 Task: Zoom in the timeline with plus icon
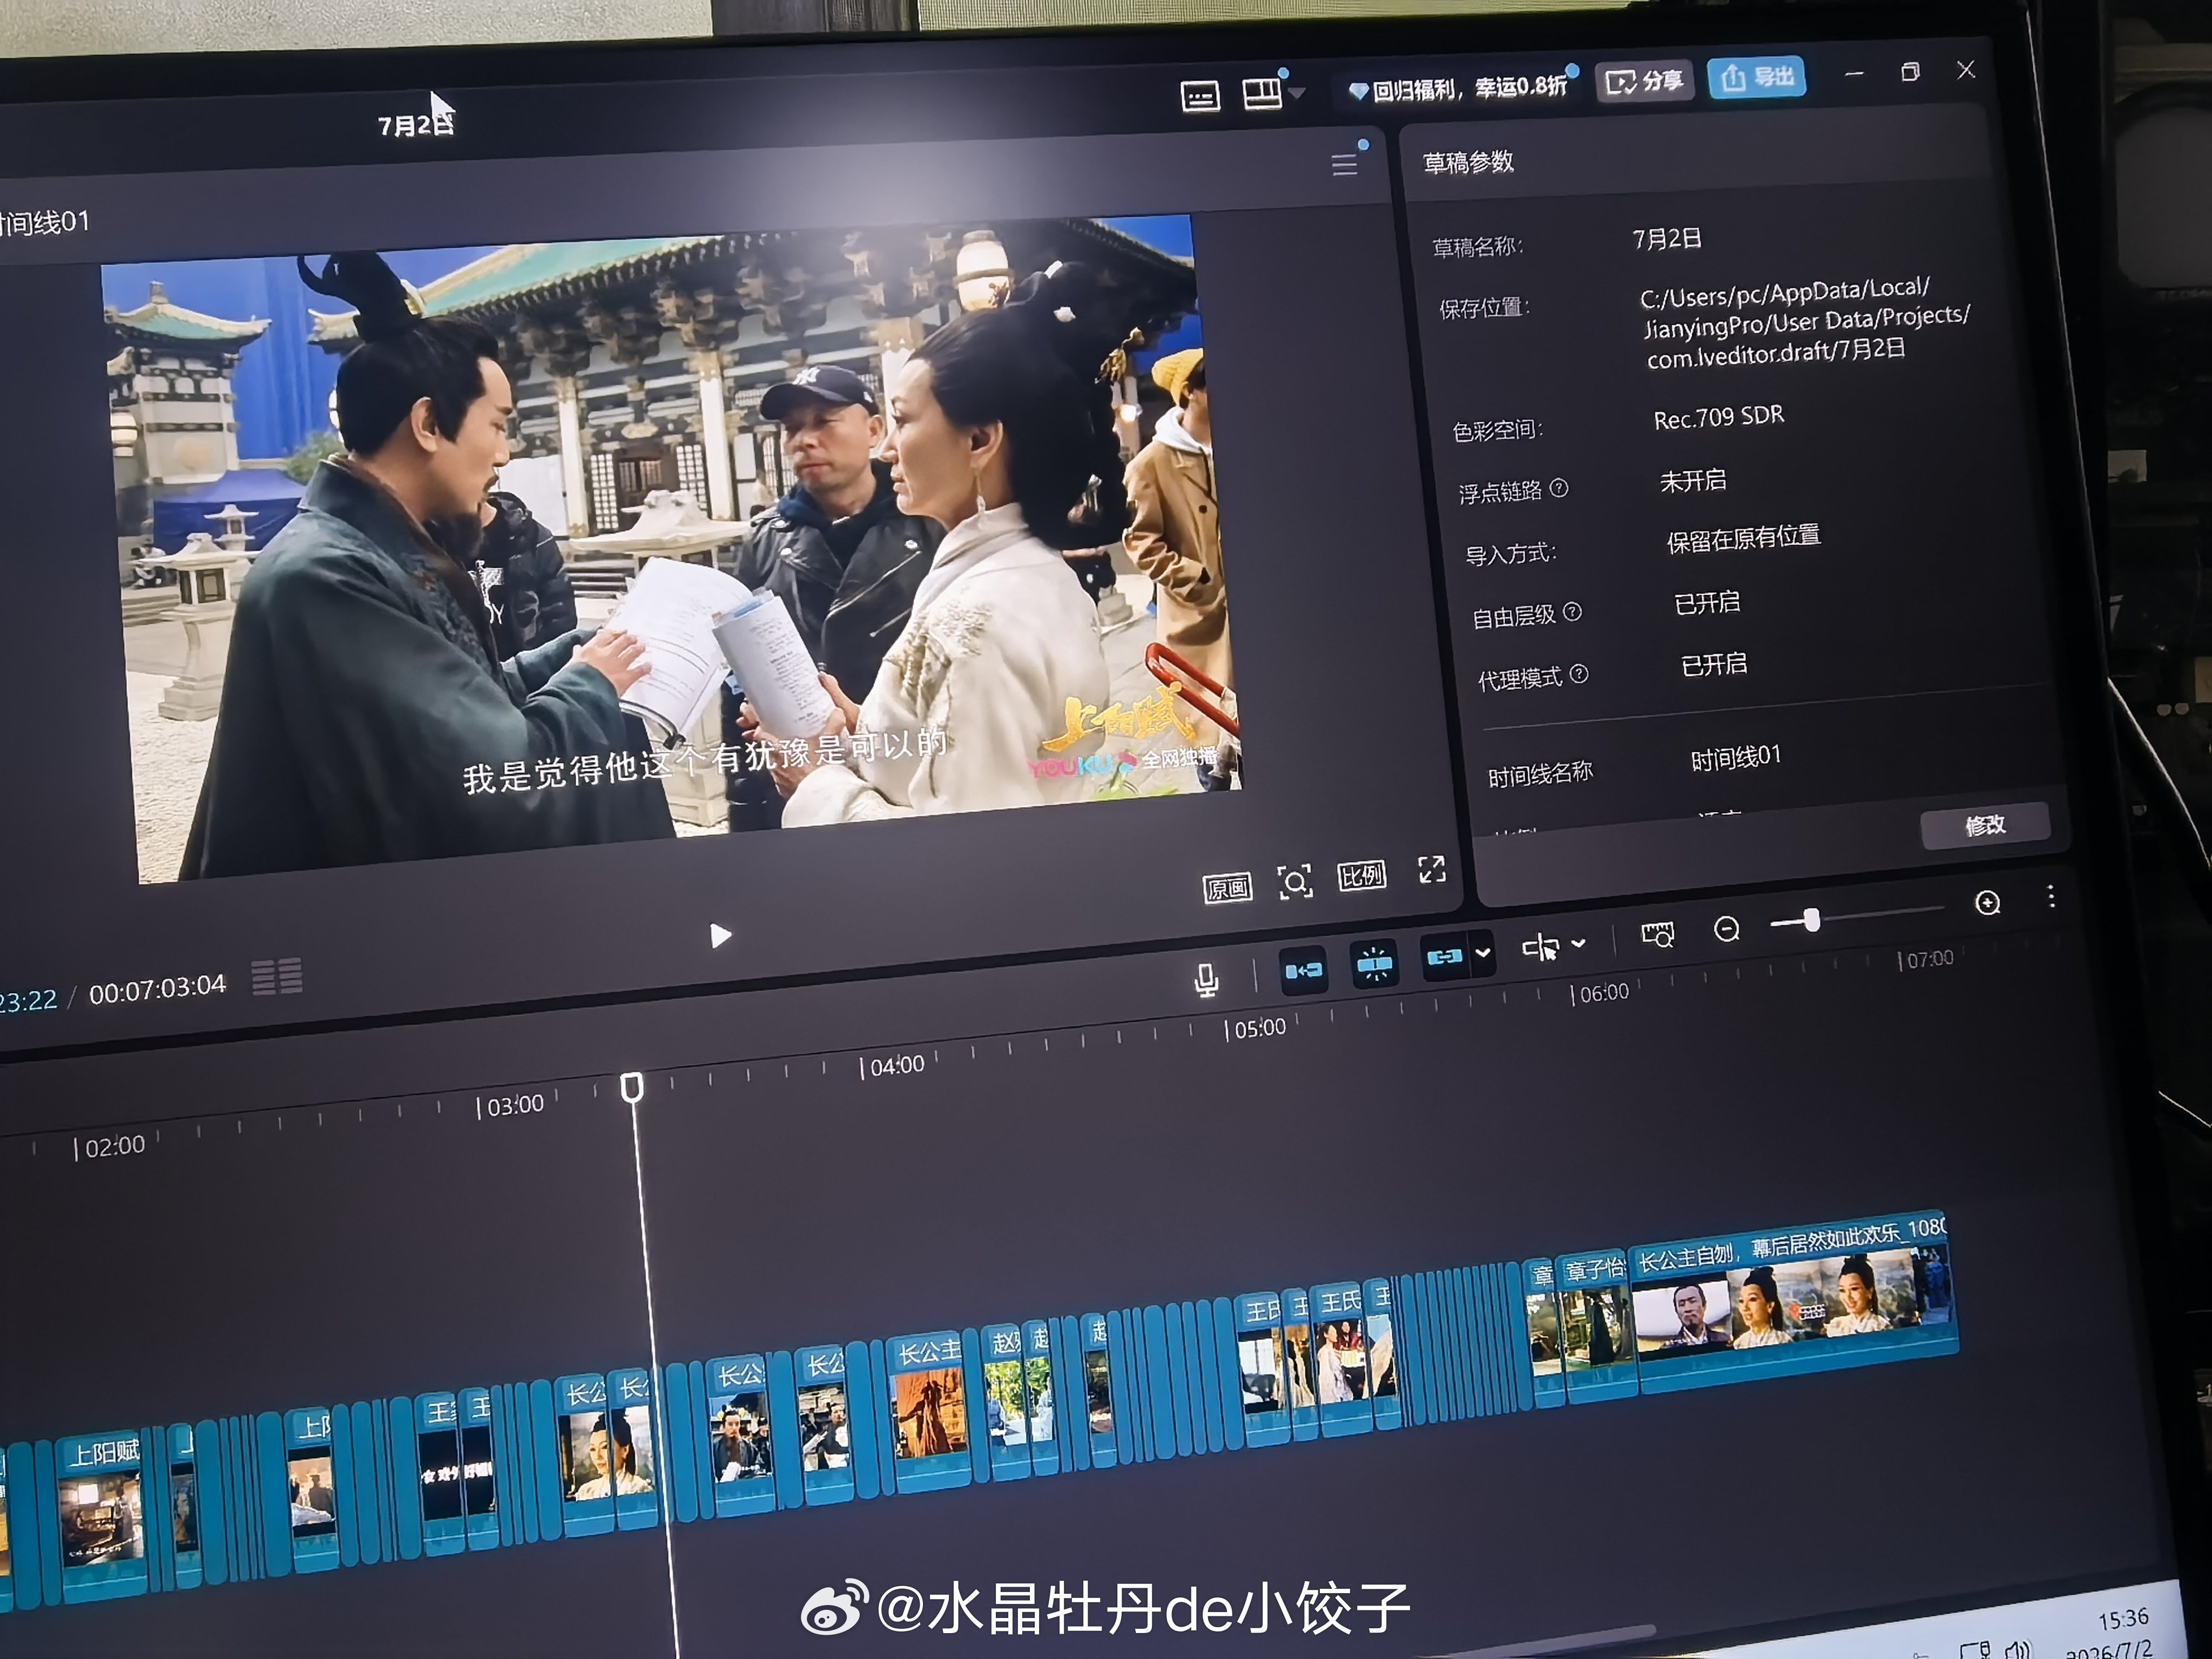[x=1988, y=903]
